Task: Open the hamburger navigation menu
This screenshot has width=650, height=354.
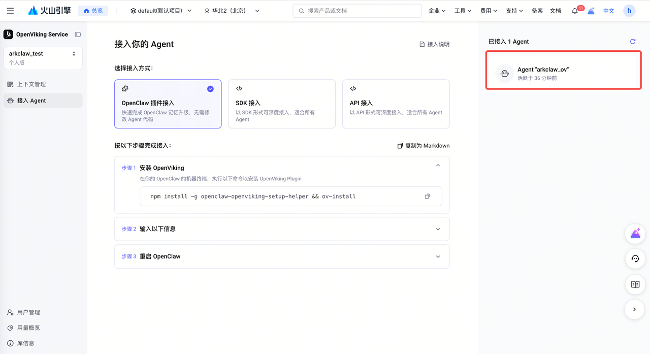Action: [x=10, y=11]
